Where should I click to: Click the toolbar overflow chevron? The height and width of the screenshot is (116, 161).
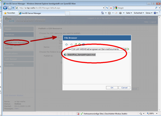click(x=160, y=12)
